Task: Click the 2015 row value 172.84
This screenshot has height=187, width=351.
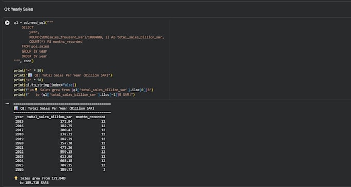Action: pyautogui.click(x=66, y=121)
